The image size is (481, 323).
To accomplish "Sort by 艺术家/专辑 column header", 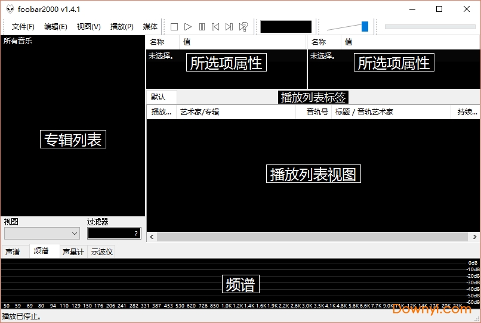I will click(x=236, y=112).
